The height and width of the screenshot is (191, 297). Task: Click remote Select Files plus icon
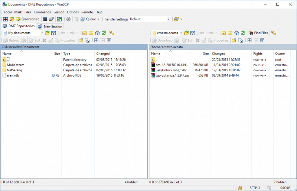coord(249,41)
